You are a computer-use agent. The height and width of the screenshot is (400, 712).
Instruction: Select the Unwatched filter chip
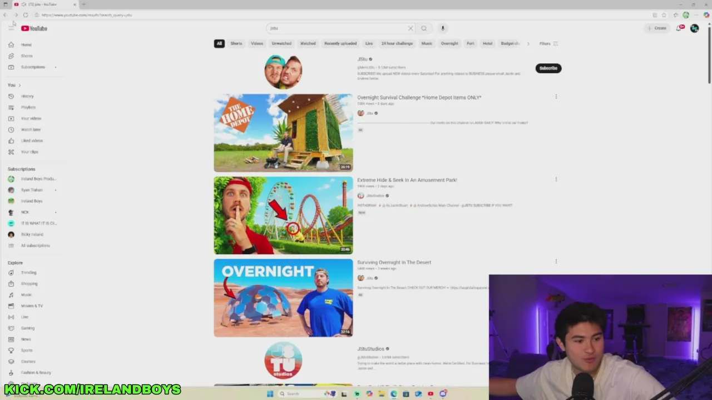[x=281, y=43]
